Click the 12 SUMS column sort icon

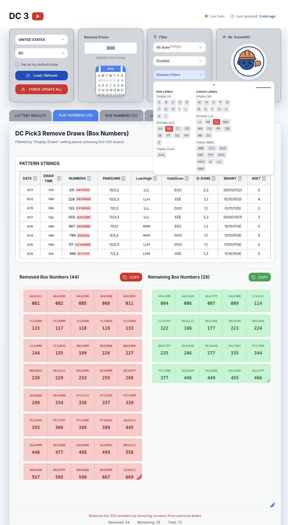[x=213, y=179]
